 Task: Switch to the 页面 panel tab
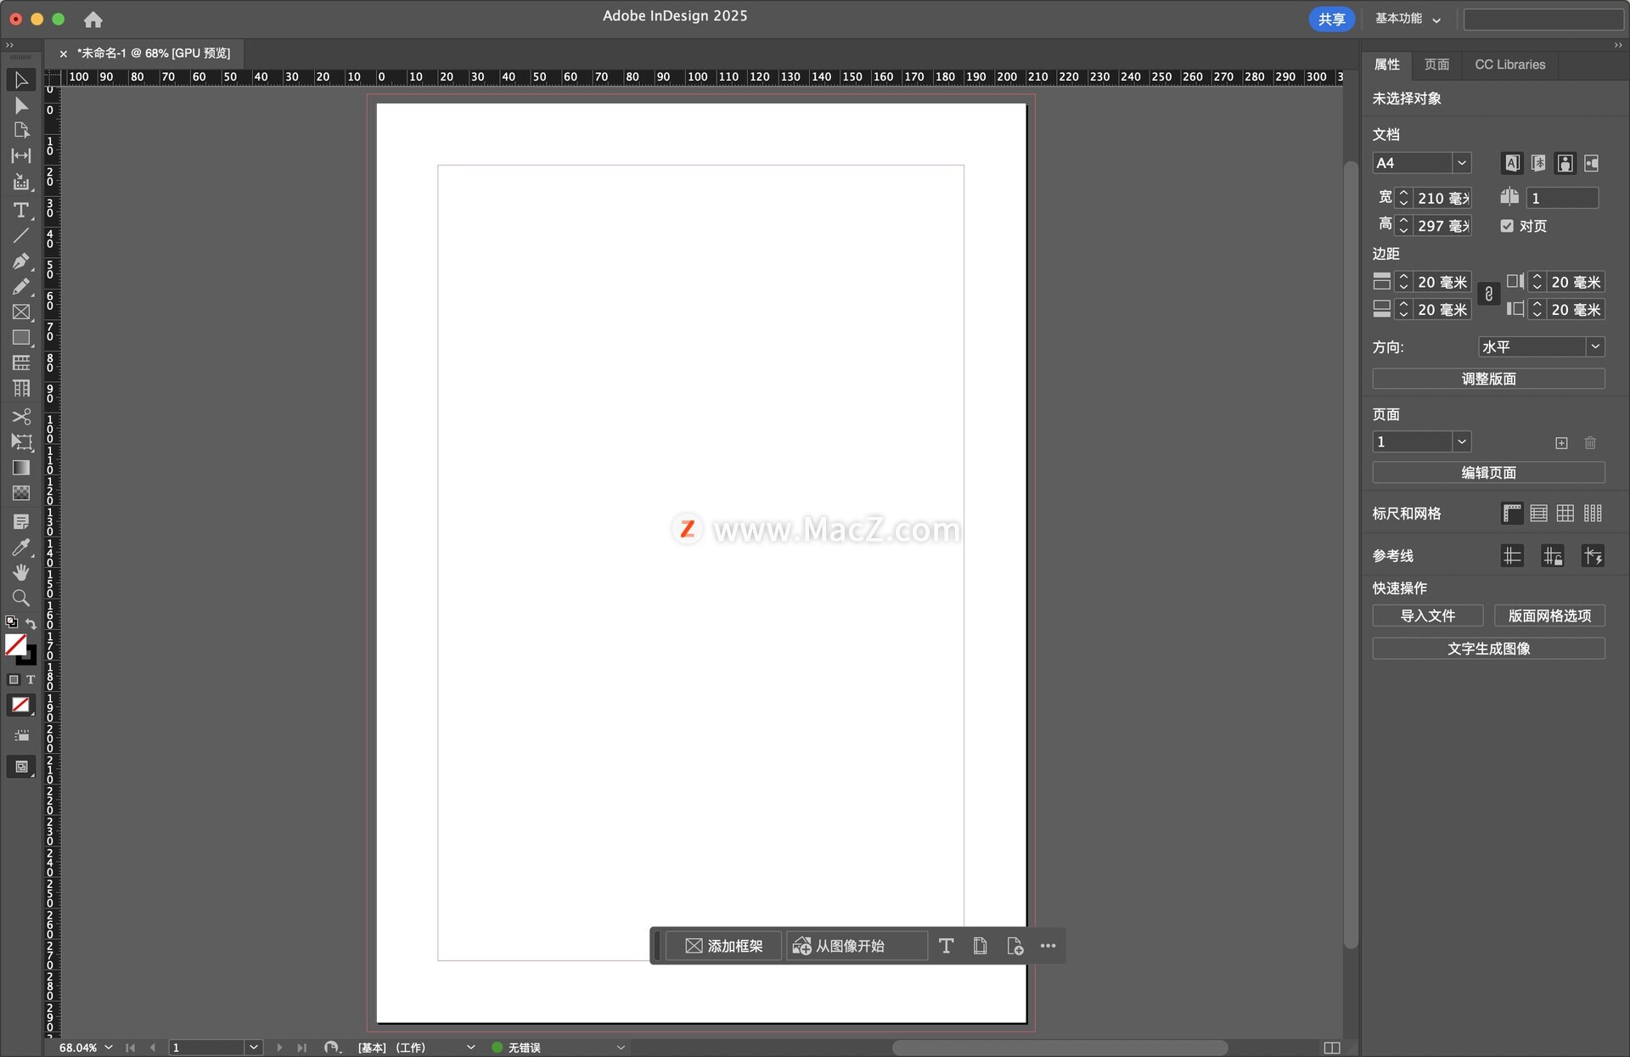click(x=1436, y=65)
